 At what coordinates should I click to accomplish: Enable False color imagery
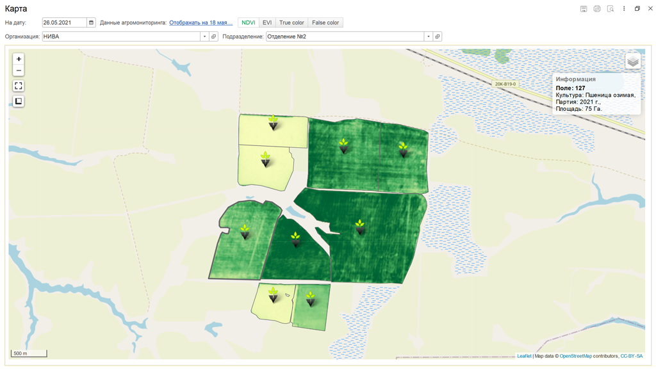325,22
